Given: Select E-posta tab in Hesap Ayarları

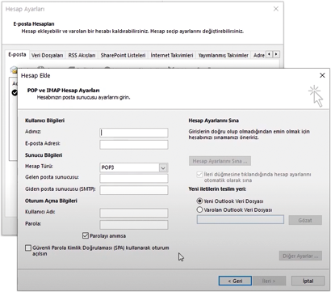Looking at the screenshot, I should 17,55.
